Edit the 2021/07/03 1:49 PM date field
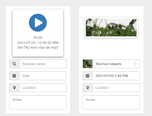 coord(116,76)
